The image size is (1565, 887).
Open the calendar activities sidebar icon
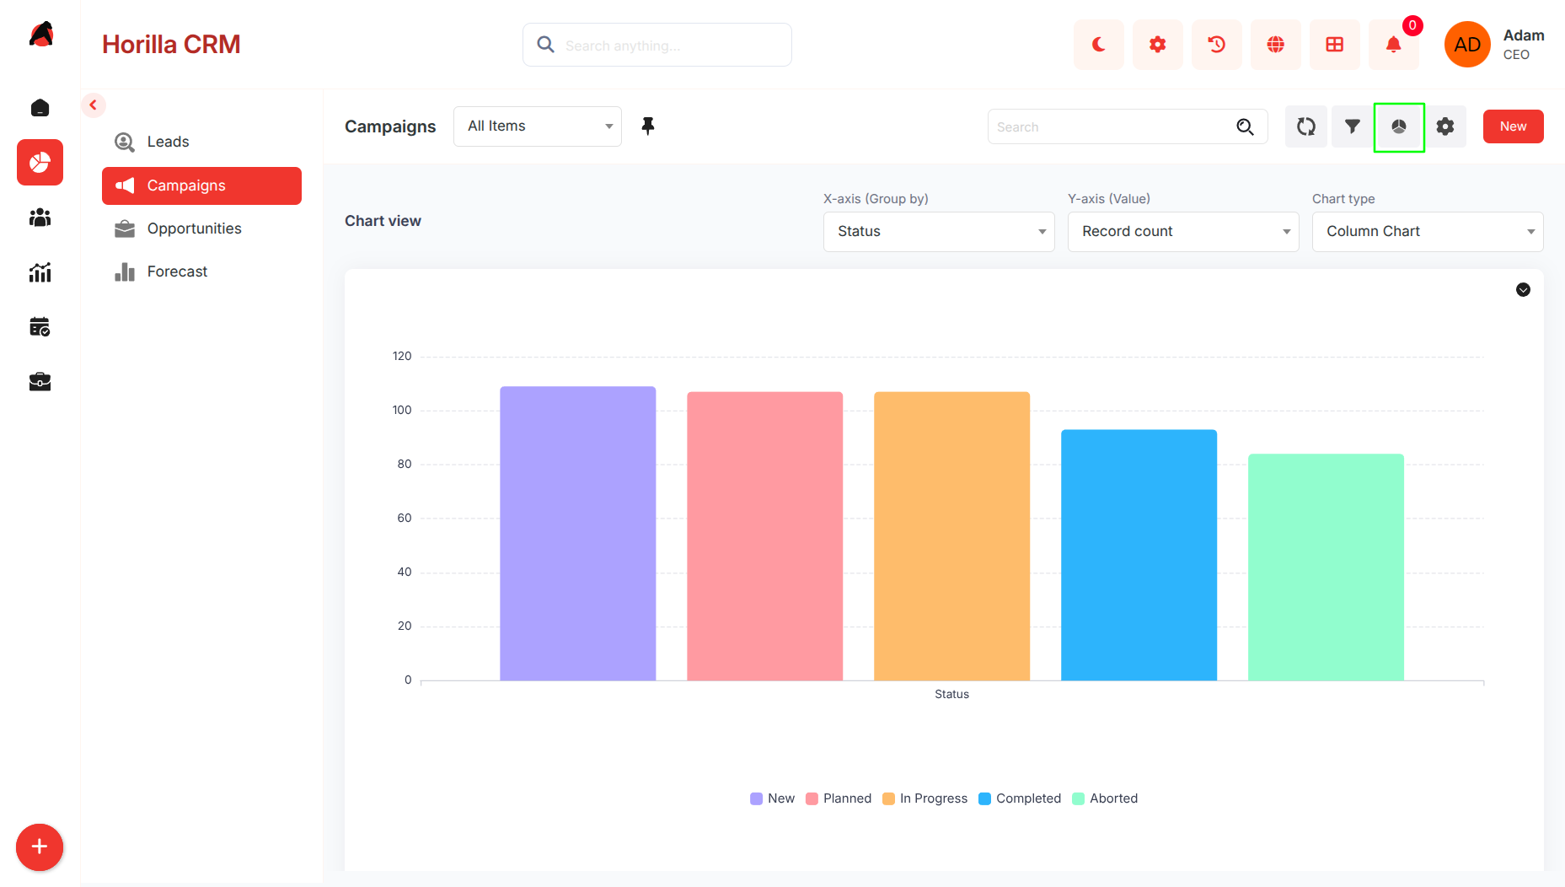pos(40,327)
